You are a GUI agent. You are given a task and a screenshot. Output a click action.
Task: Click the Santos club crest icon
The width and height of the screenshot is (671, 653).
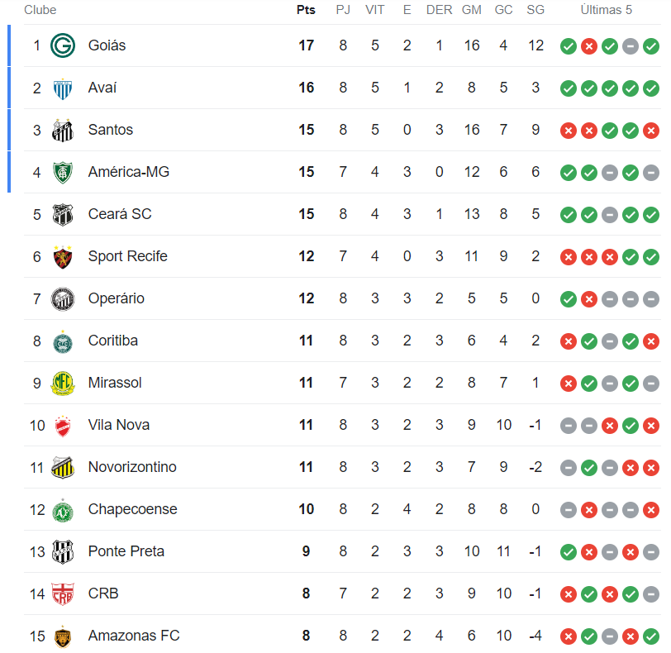(63, 130)
